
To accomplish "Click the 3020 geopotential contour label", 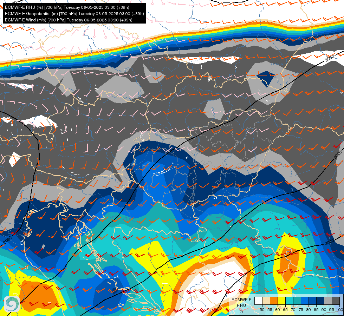I will pos(338,154).
